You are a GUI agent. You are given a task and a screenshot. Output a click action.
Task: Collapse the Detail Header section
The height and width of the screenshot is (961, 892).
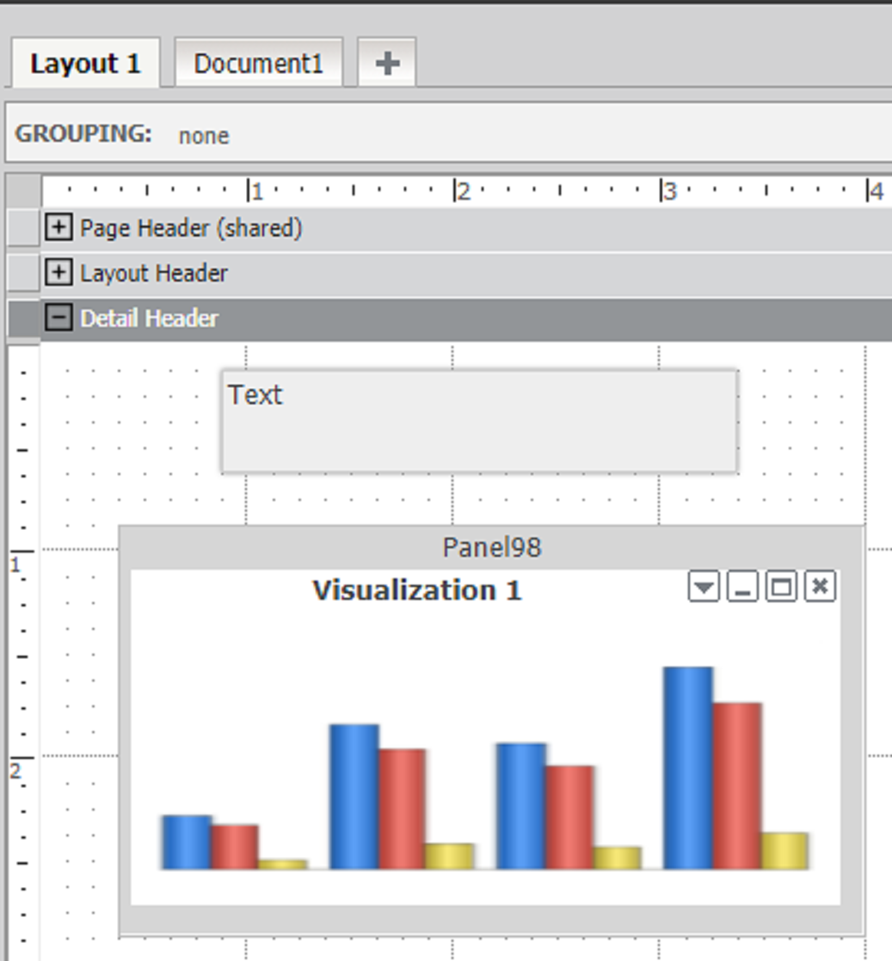point(58,318)
